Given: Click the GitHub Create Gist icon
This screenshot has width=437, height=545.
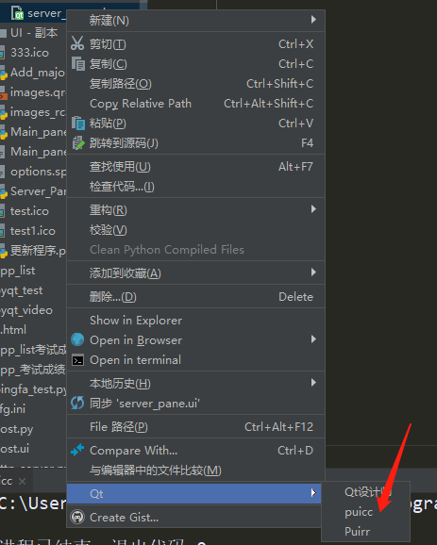Looking at the screenshot, I should click(77, 518).
